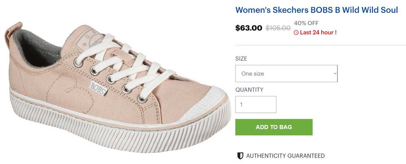406x164 pixels.
Task: Focus the quantity input field
Action: tap(256, 104)
